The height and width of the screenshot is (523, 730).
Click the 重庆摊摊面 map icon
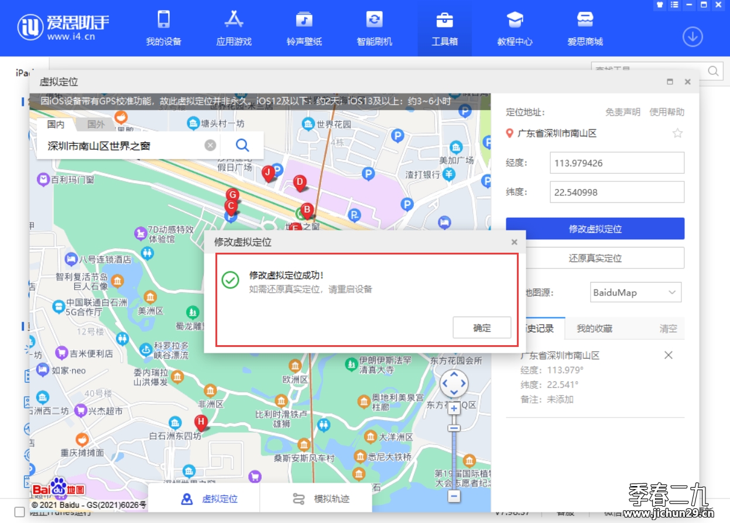coord(82,439)
